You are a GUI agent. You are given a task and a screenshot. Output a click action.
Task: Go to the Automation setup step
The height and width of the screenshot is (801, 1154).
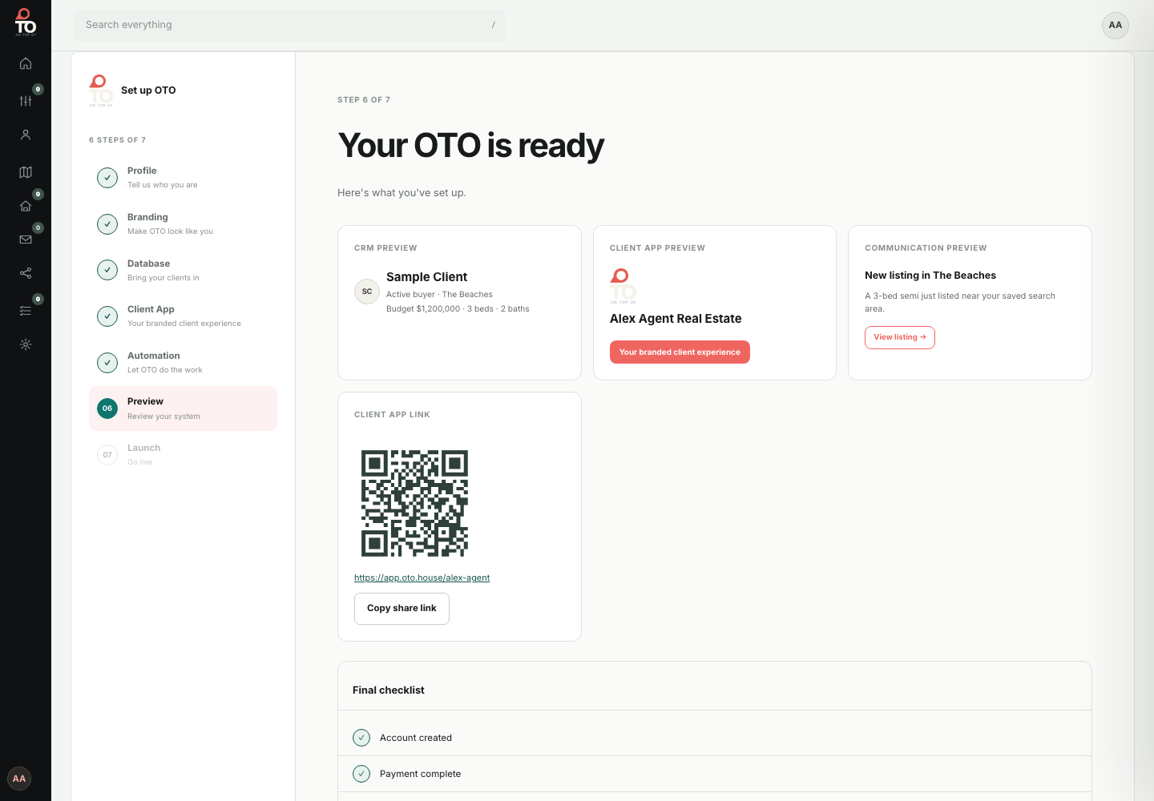(183, 363)
